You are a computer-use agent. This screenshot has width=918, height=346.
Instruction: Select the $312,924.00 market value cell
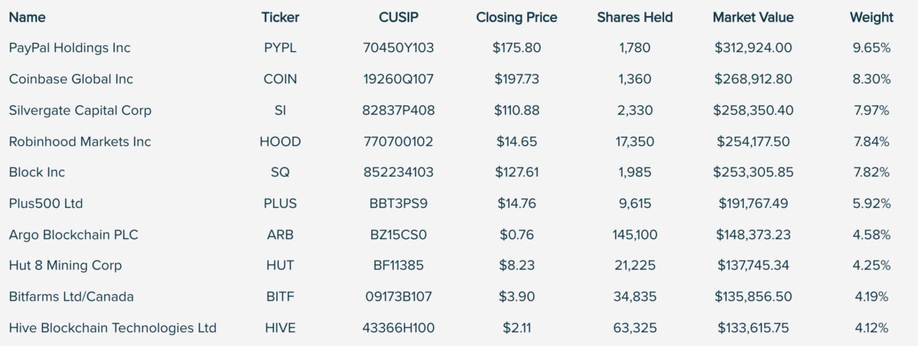pos(753,47)
